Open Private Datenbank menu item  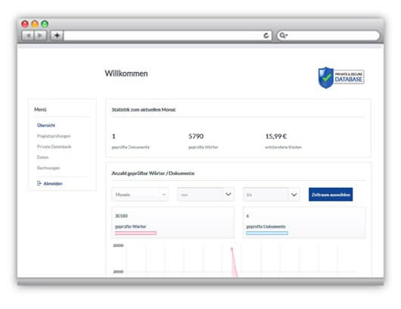[54, 147]
